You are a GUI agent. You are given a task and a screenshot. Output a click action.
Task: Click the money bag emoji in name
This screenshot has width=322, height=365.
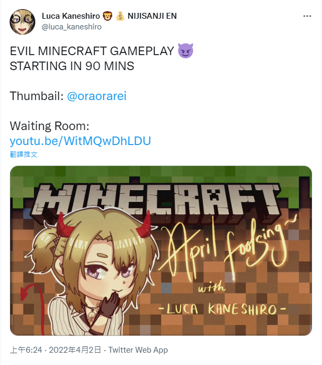120,16
